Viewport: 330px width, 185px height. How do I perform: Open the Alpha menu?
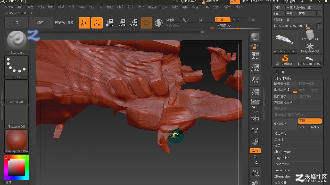9,7
